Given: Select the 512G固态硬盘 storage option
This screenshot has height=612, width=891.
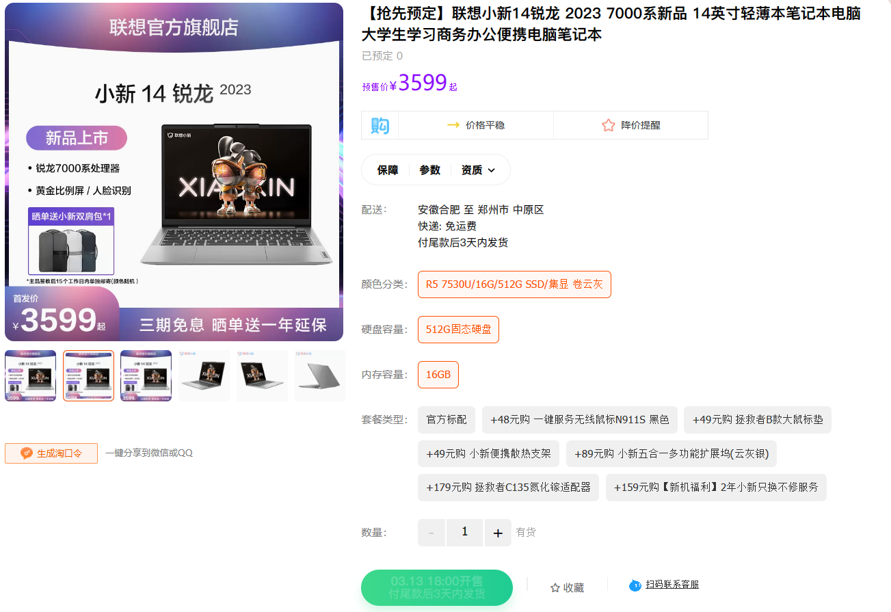Looking at the screenshot, I should point(458,330).
